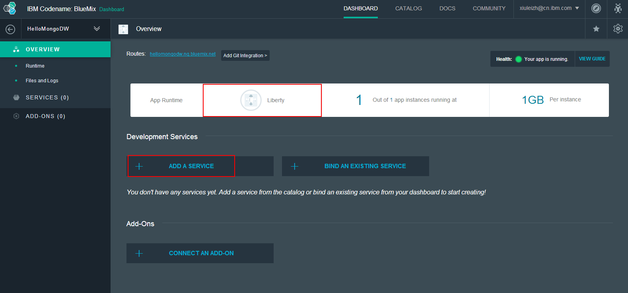Click the Development Services heading
Screen dimensions: 628x293
162,137
